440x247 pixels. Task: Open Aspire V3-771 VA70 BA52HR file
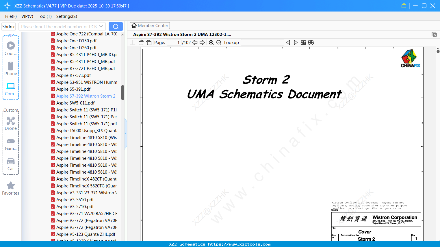point(84,214)
